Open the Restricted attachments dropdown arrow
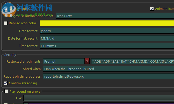This screenshot has height=104, width=174. pos(87,62)
